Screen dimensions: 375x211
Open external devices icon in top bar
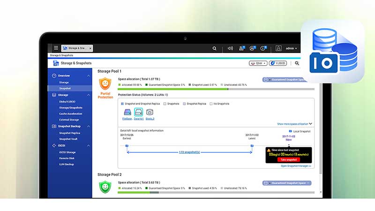pos(252,48)
